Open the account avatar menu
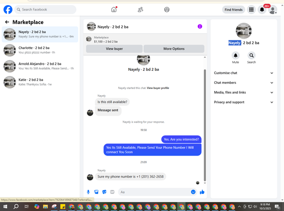Screen dimensions: 284x211 pyautogui.click(x=273, y=10)
